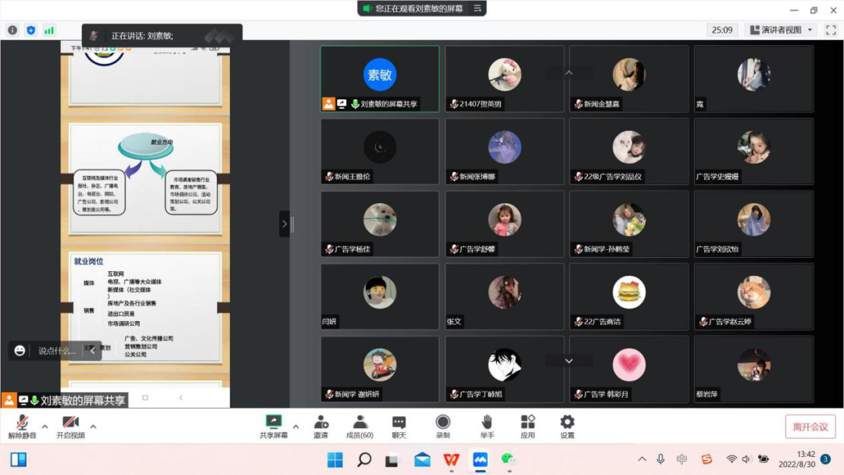Select 广告学赵云婷 participant tile
The image size is (844, 475).
coord(753,296)
